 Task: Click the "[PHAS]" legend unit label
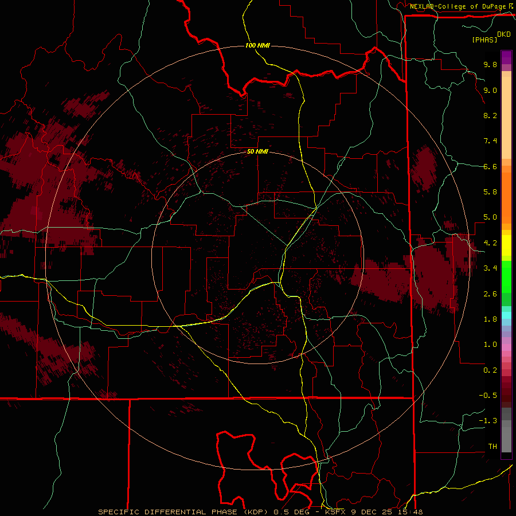(x=484, y=40)
